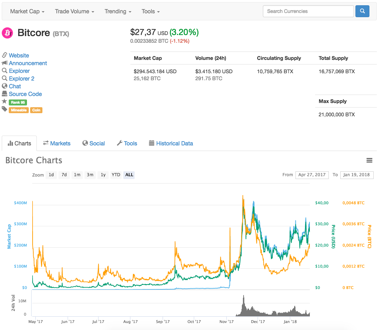Click the wrench icon in Tools tab
Image resolution: width=381 pixels, height=330 pixels.
tap(120, 143)
